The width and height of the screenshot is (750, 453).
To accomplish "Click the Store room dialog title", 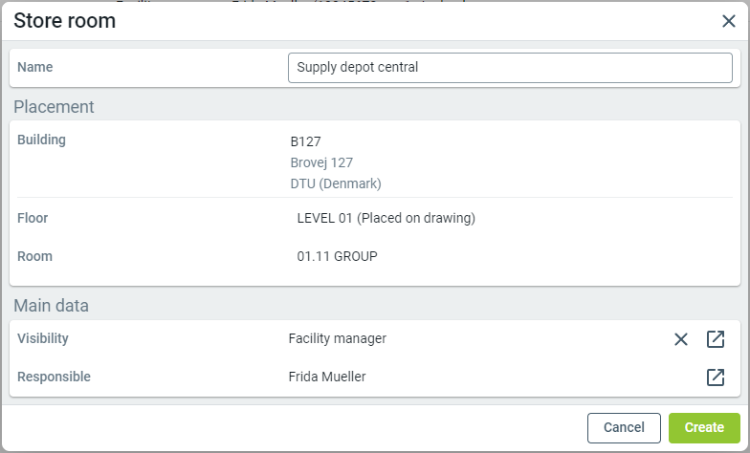I will (64, 21).
